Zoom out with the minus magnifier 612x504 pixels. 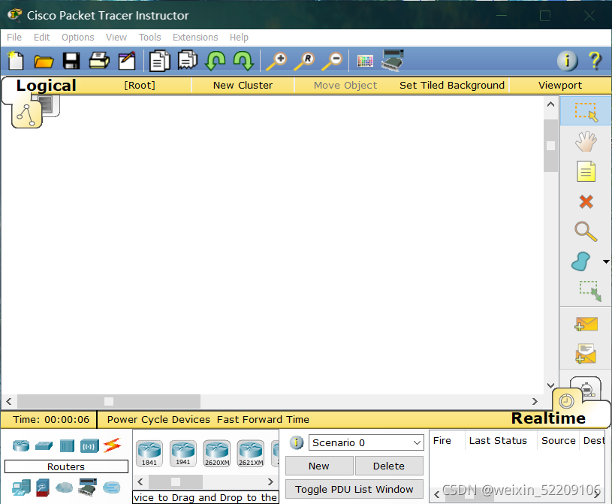click(332, 62)
